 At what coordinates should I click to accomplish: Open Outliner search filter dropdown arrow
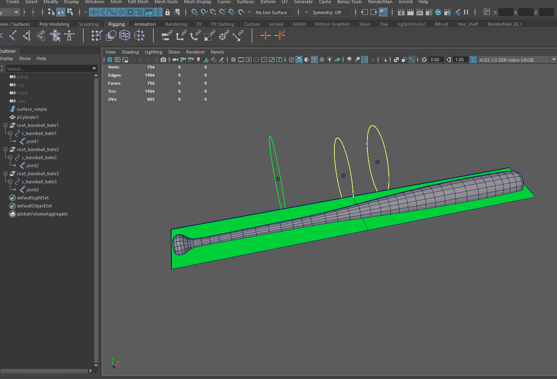tap(94, 69)
